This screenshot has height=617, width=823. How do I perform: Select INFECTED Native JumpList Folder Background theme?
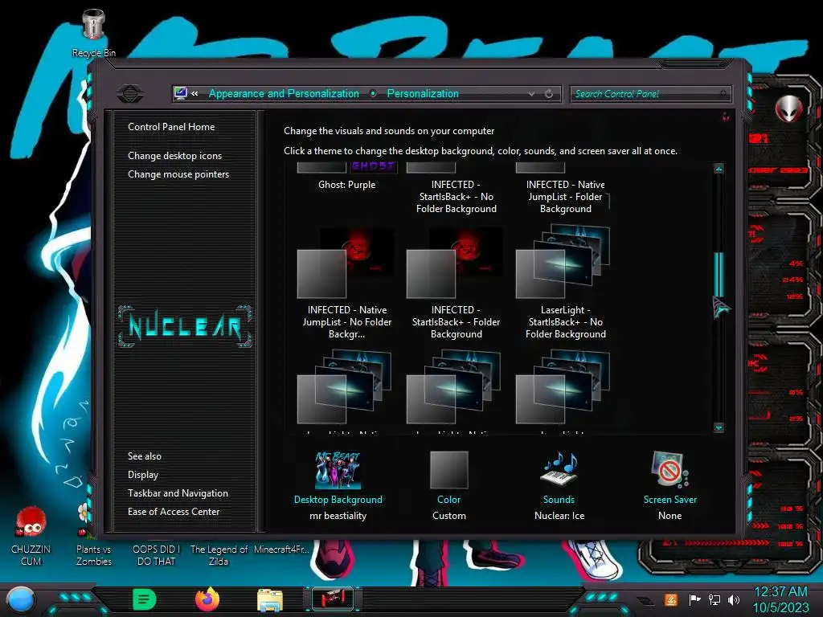(x=565, y=189)
